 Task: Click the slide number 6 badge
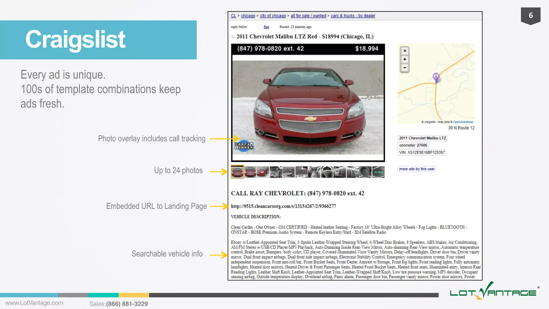[531, 16]
